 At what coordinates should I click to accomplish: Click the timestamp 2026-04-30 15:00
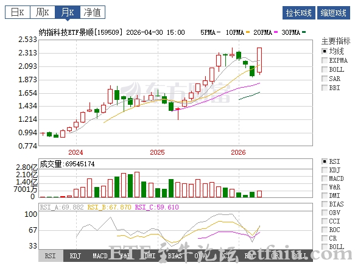(x=155, y=32)
